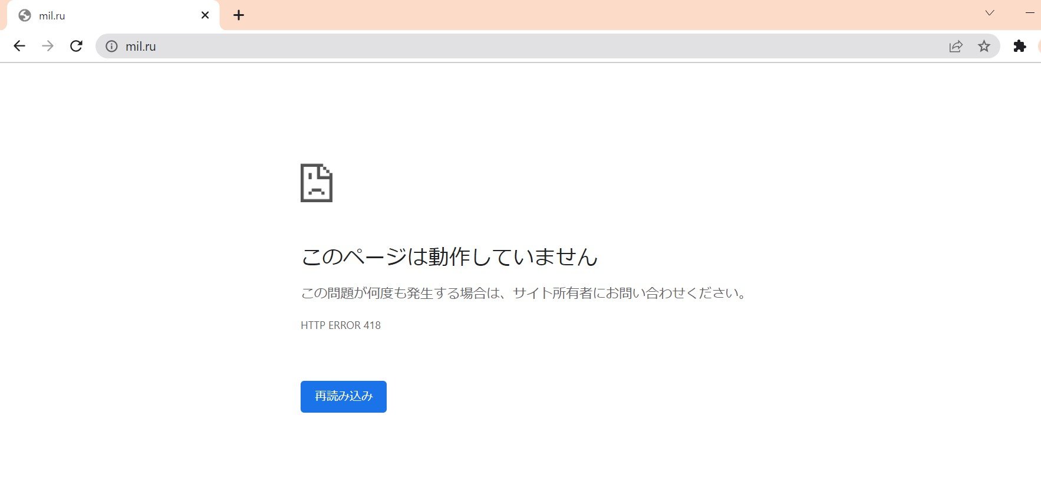This screenshot has height=484, width=1041.
Task: Click the blue 再読み込み reload button
Action: pyautogui.click(x=344, y=397)
